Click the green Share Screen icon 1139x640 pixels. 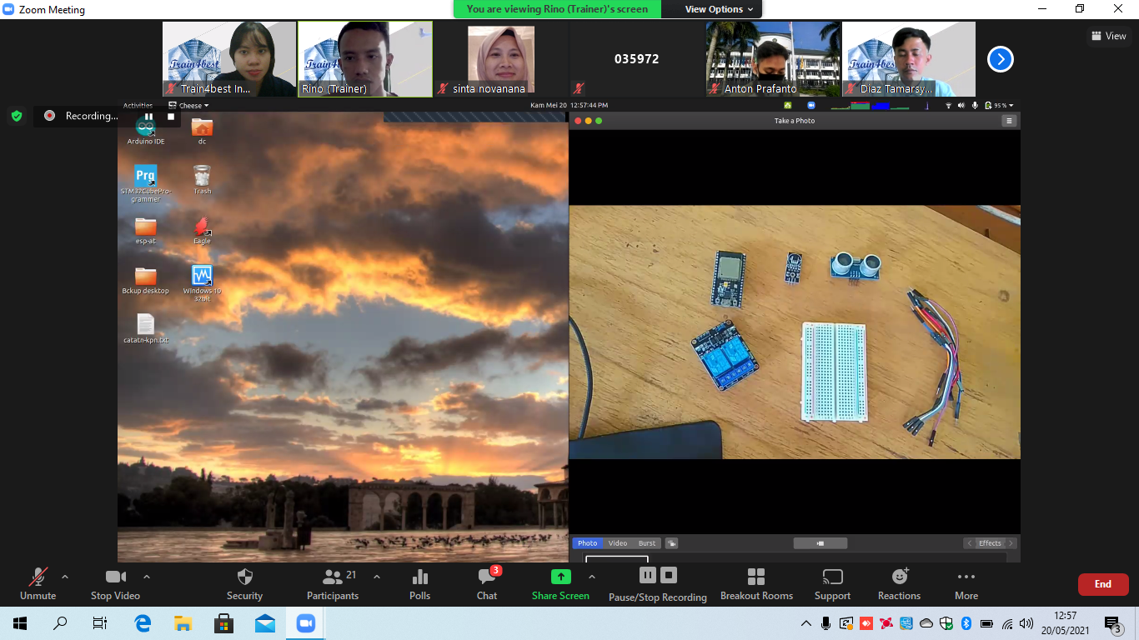point(560,577)
